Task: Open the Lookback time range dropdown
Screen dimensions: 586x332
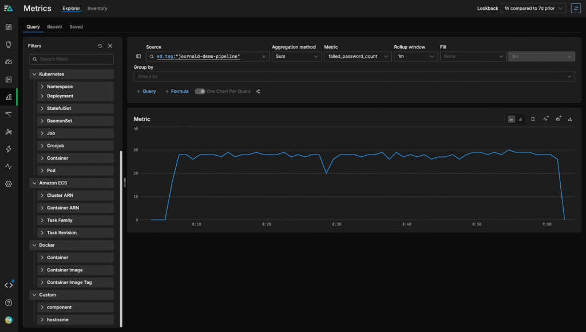Action: click(x=533, y=9)
